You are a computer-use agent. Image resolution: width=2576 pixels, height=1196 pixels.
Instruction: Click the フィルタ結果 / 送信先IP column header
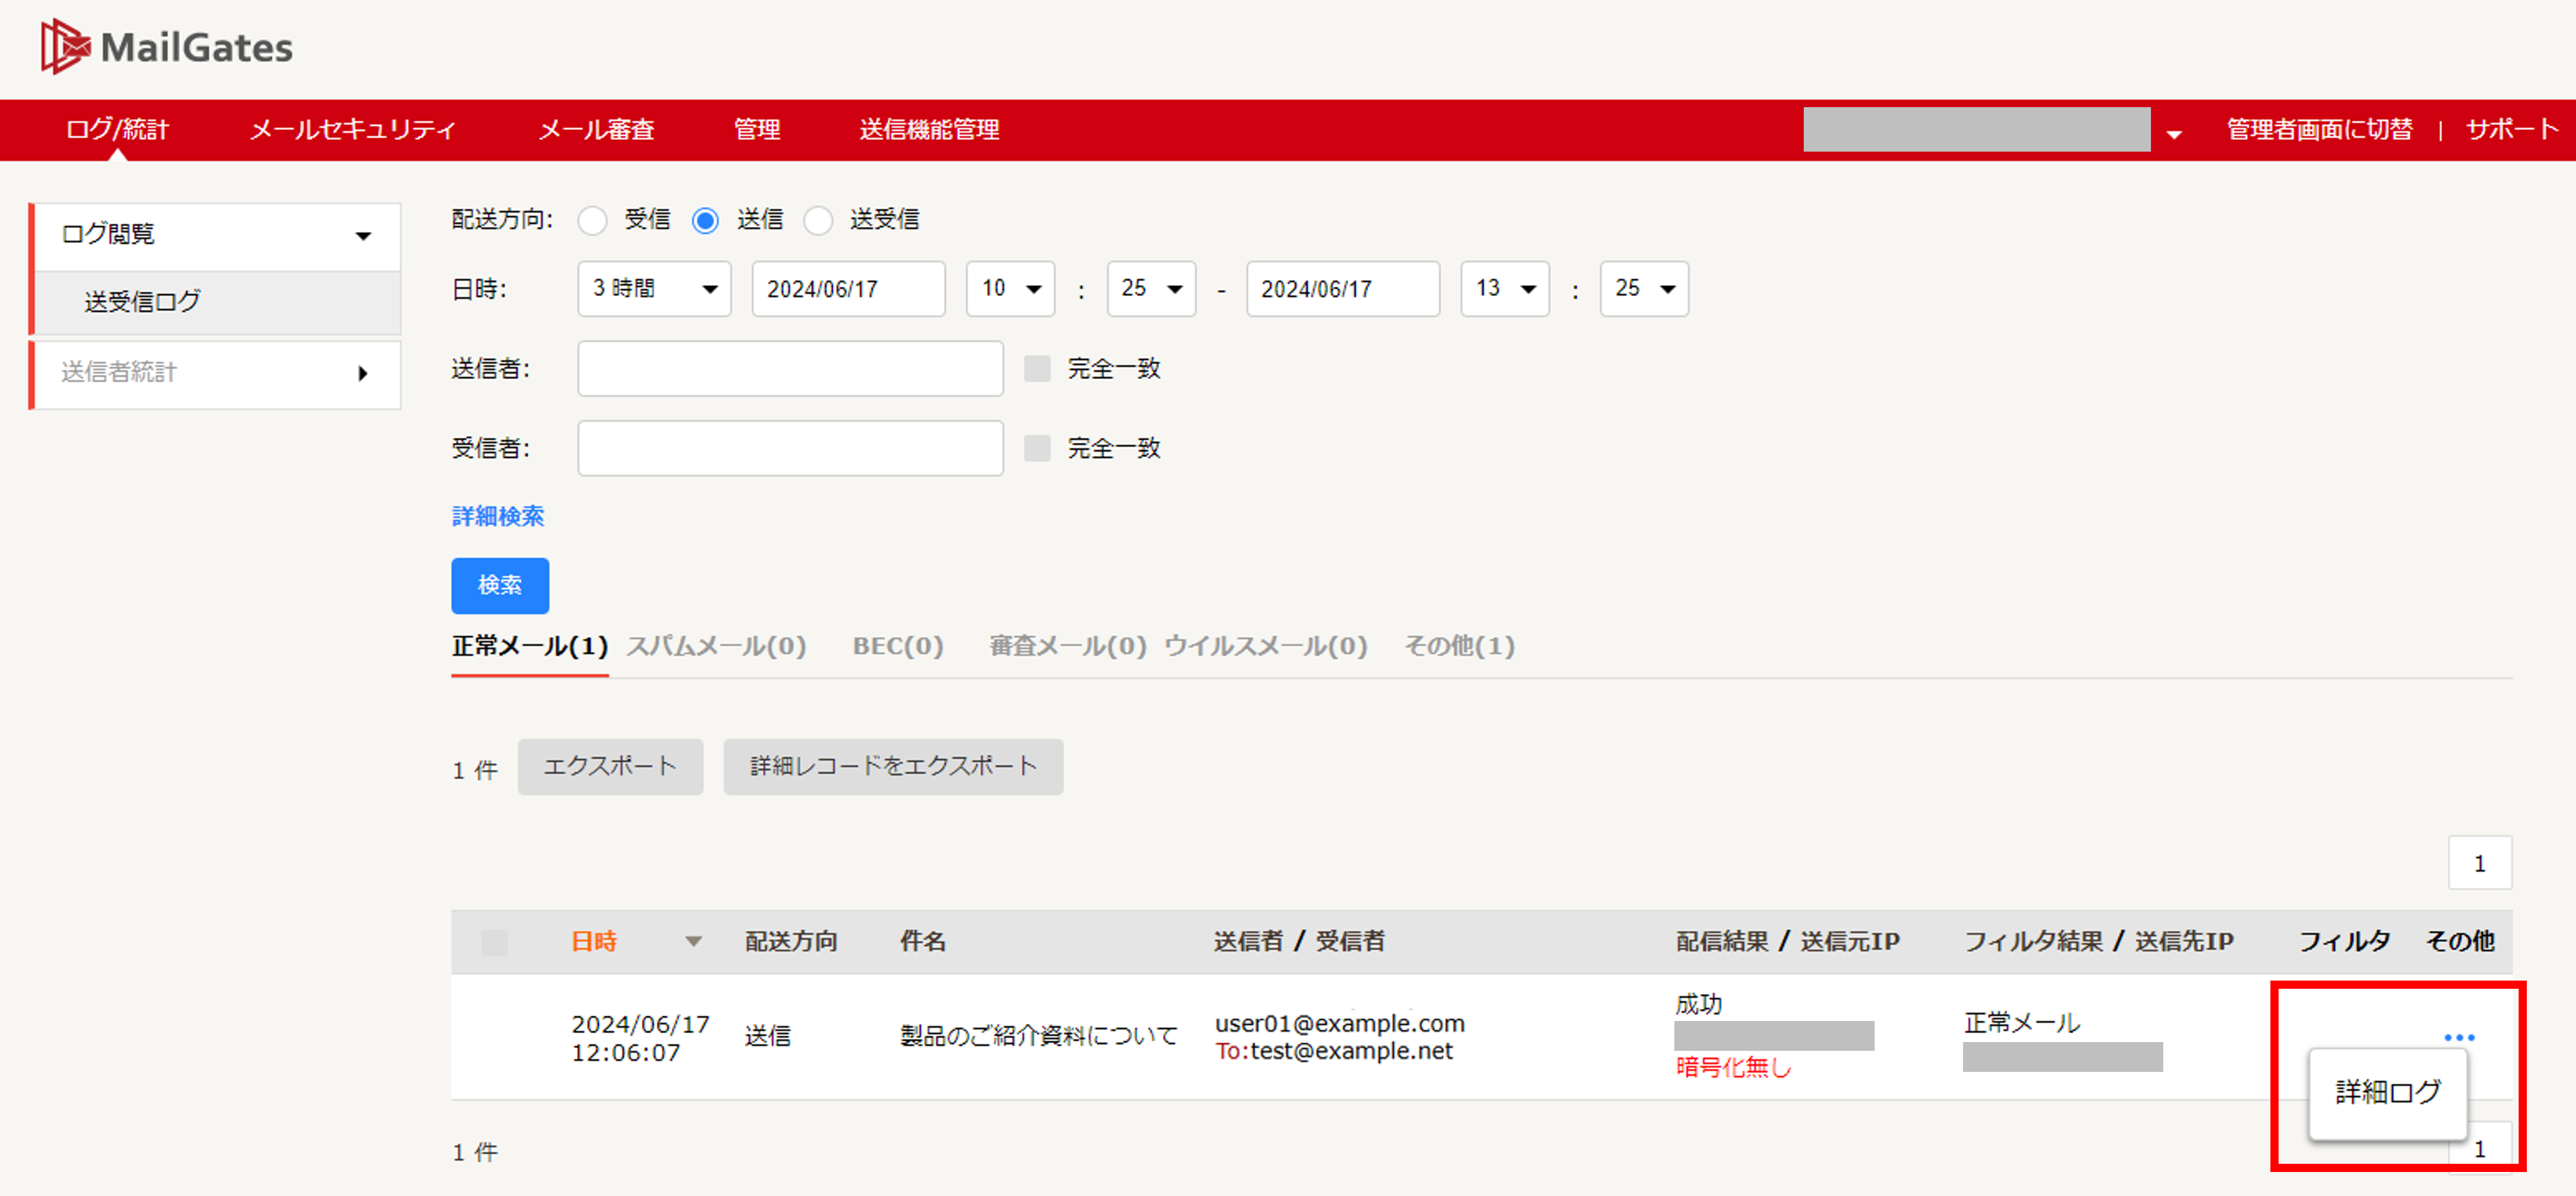(2098, 942)
